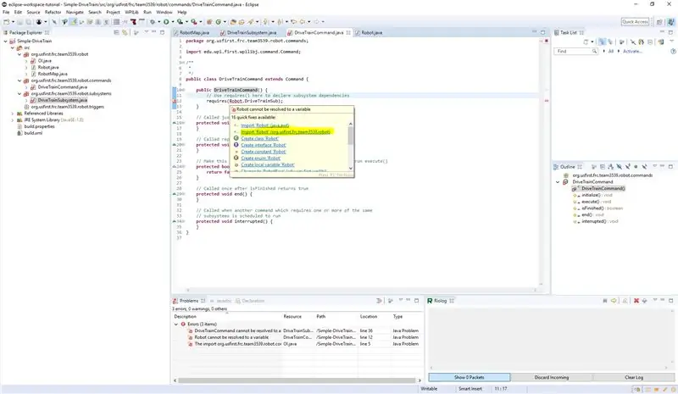The image size is (678, 394).
Task: Click the New Task icon in Task List
Action: (x=586, y=42)
